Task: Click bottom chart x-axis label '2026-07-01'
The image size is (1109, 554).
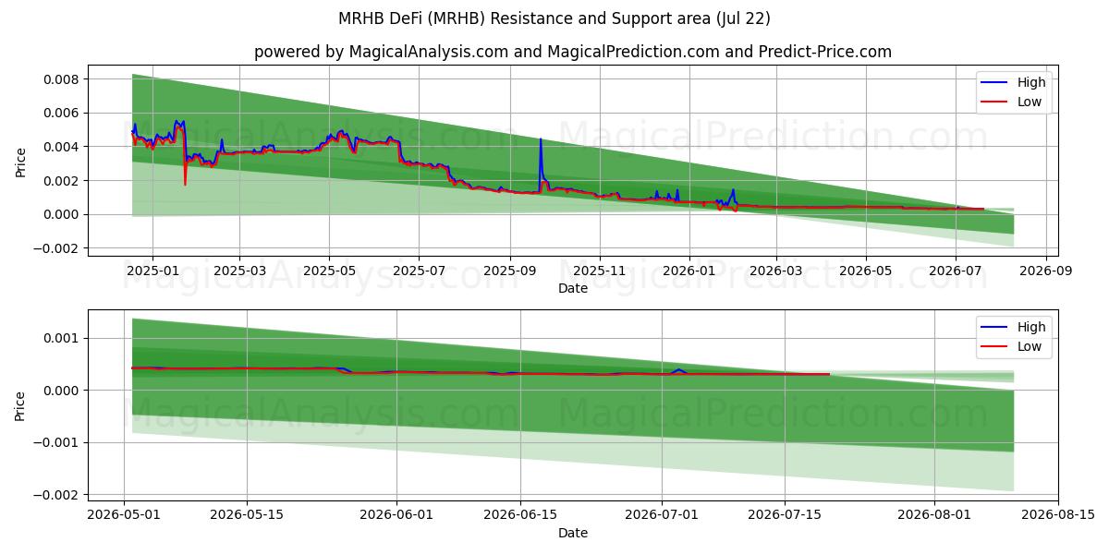Action: click(x=661, y=516)
